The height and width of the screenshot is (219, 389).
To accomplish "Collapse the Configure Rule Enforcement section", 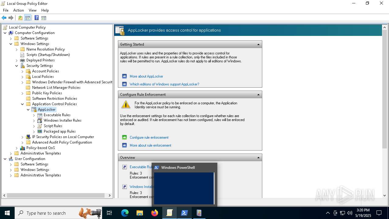I will [258, 95].
